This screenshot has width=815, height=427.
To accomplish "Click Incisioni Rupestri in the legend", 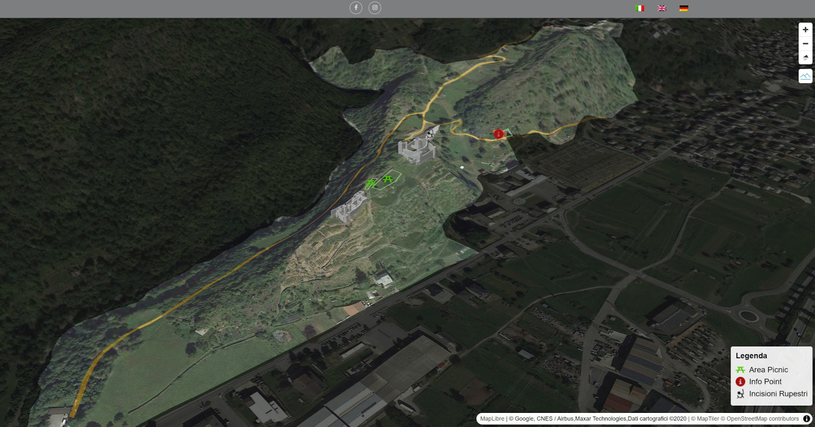I will [778, 394].
